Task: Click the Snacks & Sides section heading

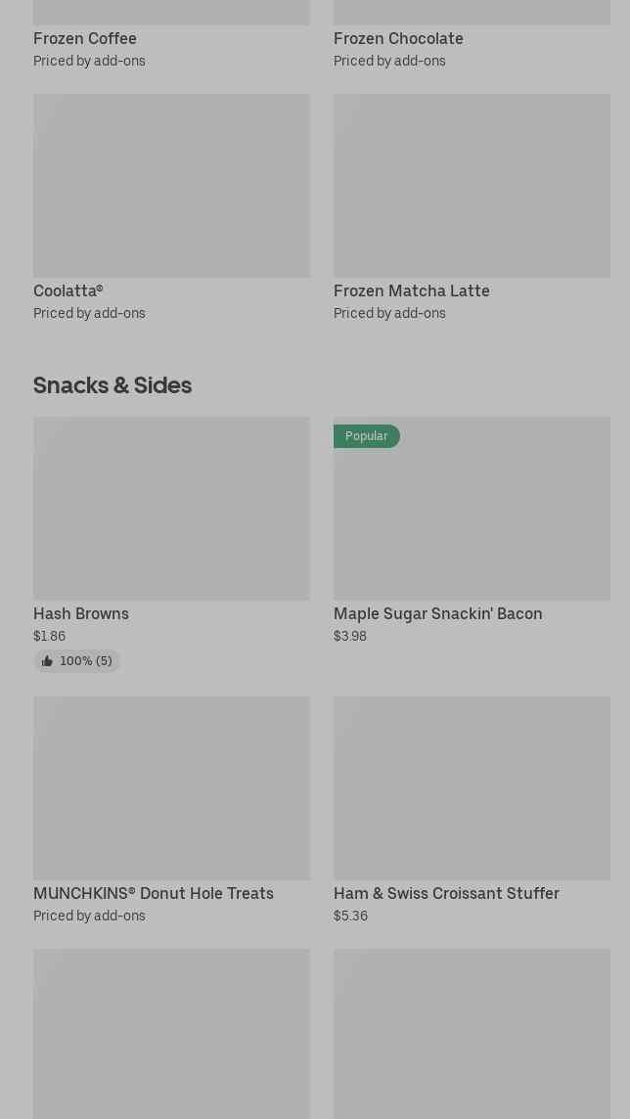Action: click(112, 385)
